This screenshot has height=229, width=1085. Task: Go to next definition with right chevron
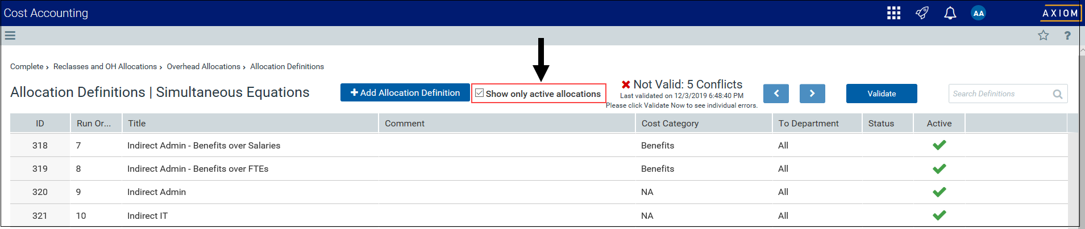tap(812, 94)
